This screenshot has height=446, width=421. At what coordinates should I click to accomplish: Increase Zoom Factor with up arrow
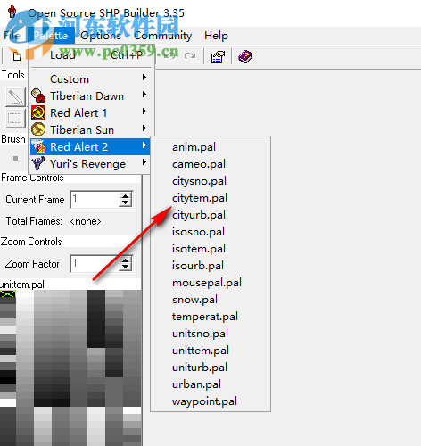[126, 260]
